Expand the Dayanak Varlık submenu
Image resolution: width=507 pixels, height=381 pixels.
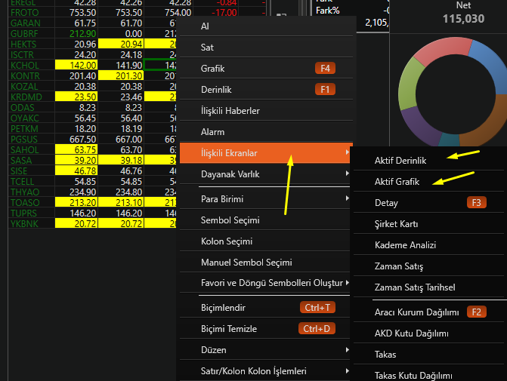[x=347, y=174]
